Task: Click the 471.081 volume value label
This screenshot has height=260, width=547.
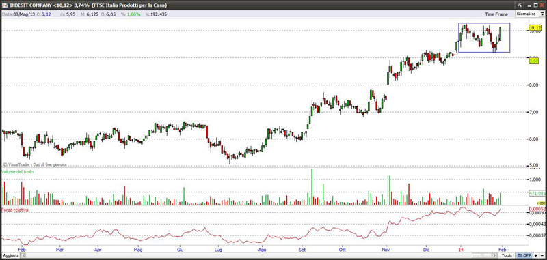Action: (537, 193)
